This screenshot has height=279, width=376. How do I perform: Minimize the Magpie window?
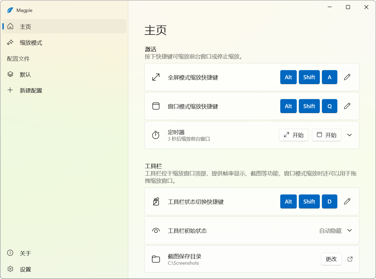(330, 7)
